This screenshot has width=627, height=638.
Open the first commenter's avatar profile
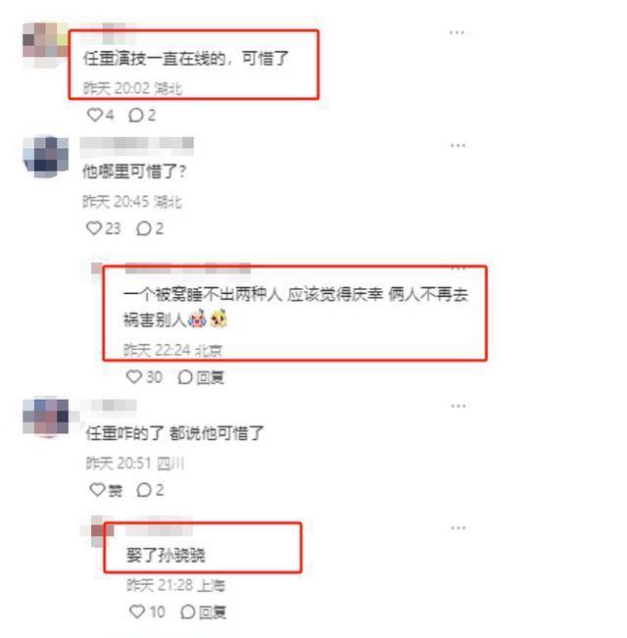(45, 45)
